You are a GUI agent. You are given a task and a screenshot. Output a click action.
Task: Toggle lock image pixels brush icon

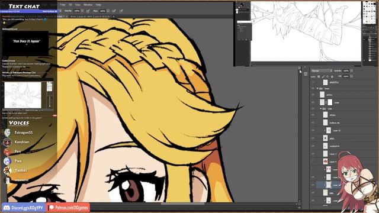pyautogui.click(x=323, y=76)
